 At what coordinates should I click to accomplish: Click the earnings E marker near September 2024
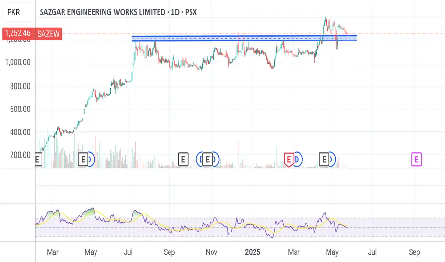coord(183,160)
